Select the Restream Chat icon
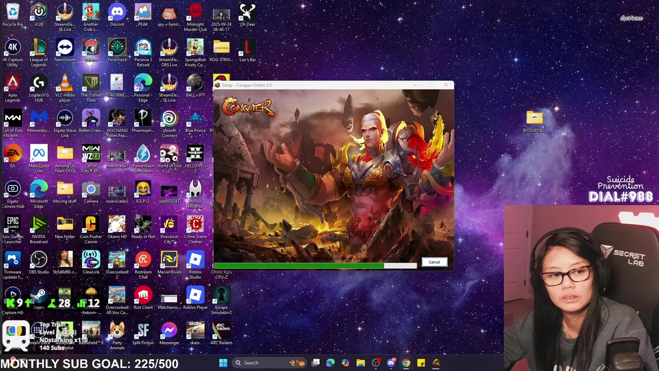The width and height of the screenshot is (659, 371). click(x=143, y=265)
